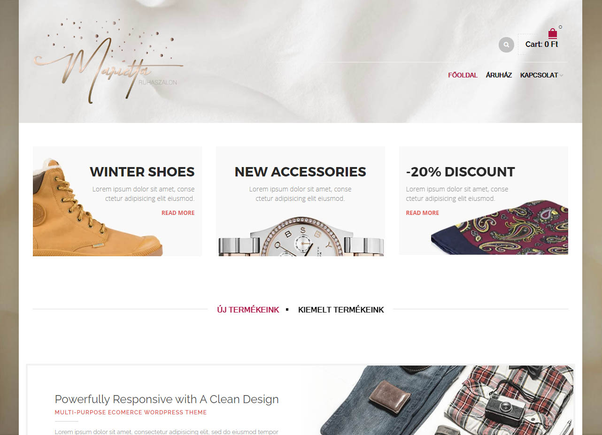
Task: Click Read More under Winter Shoes
Action: click(178, 213)
